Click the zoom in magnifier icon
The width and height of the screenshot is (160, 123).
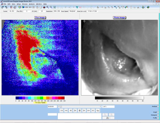47,7
